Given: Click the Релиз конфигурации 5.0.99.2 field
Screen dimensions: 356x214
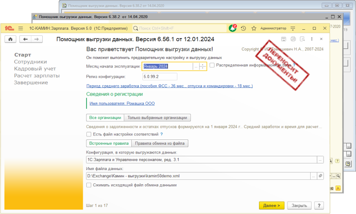Looking at the screenshot, I should pos(160,77).
